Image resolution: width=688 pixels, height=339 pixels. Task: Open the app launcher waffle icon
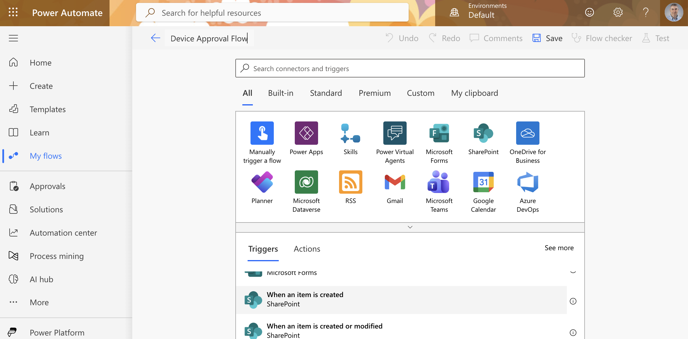point(13,13)
